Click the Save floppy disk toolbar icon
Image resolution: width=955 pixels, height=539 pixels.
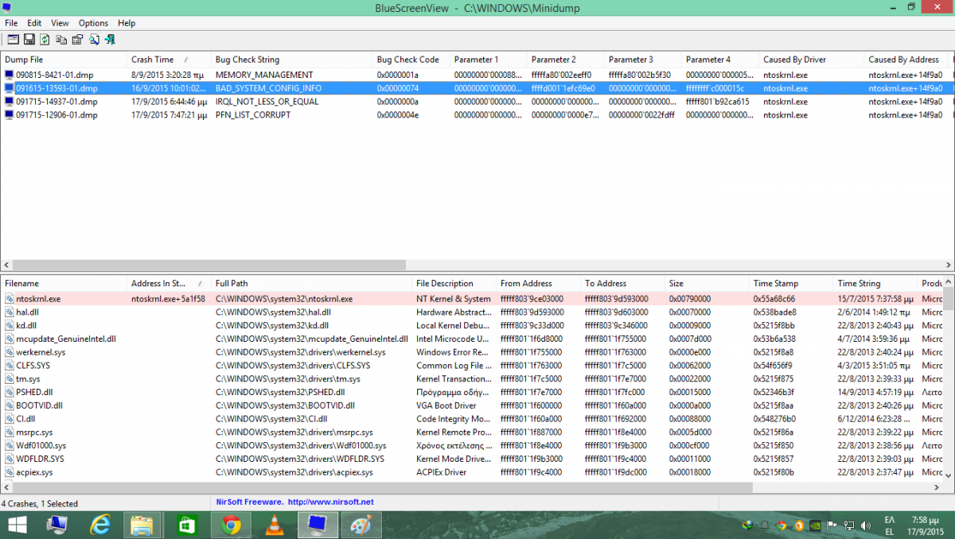[29, 39]
